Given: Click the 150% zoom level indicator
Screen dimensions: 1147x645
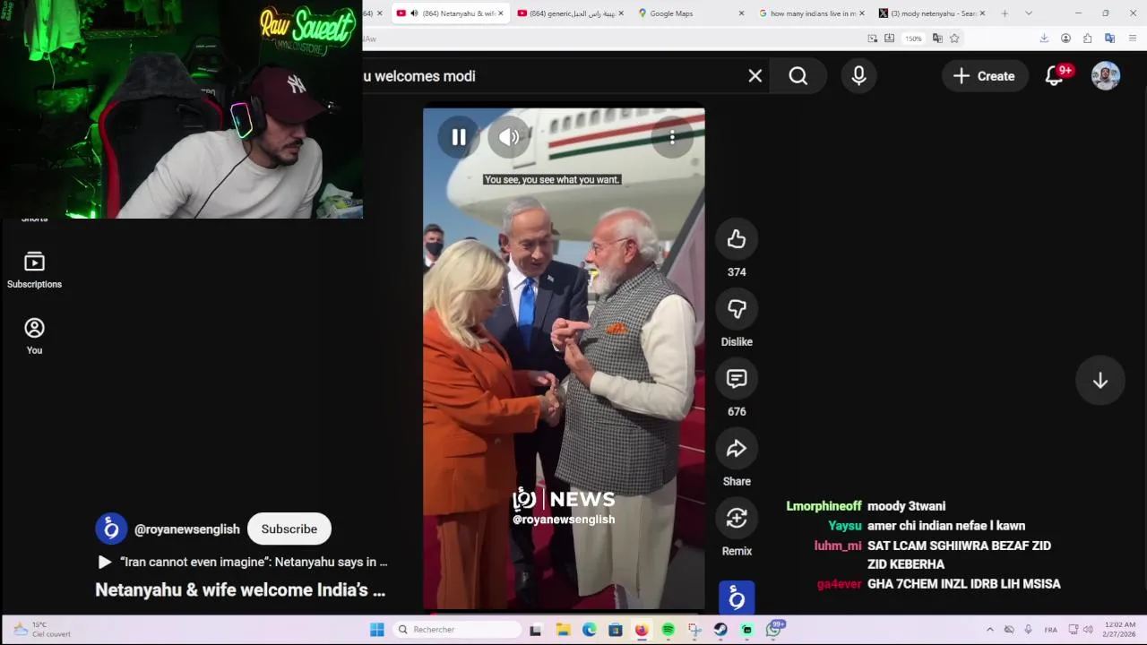Looking at the screenshot, I should click(913, 39).
